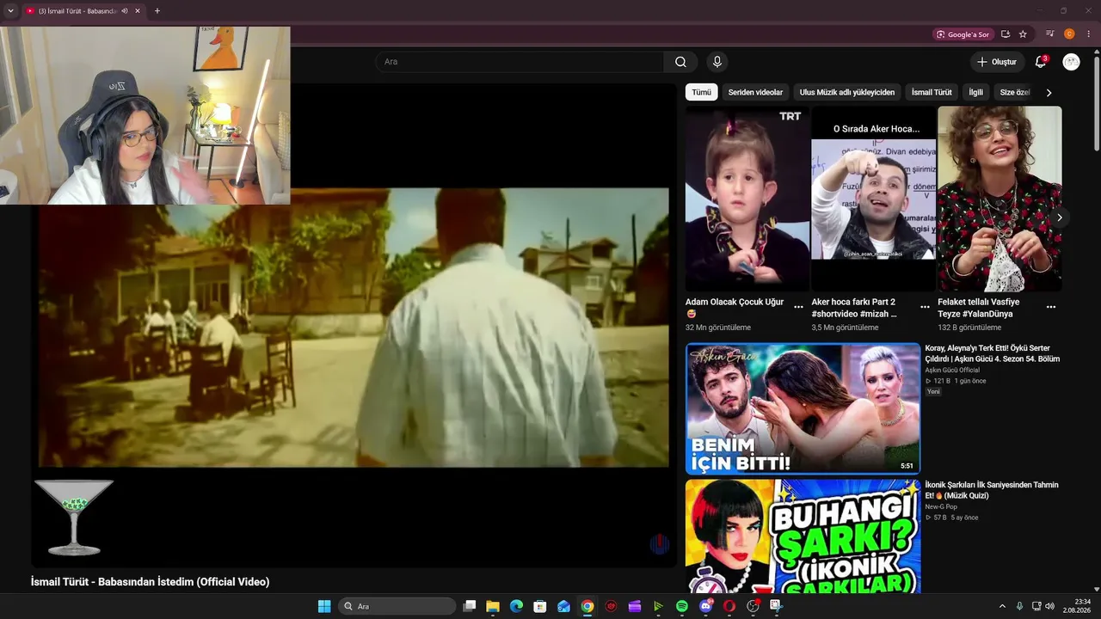Viewport: 1101px width, 619px height.
Task: Select the İsmail Türüt filter chip
Action: [932, 92]
